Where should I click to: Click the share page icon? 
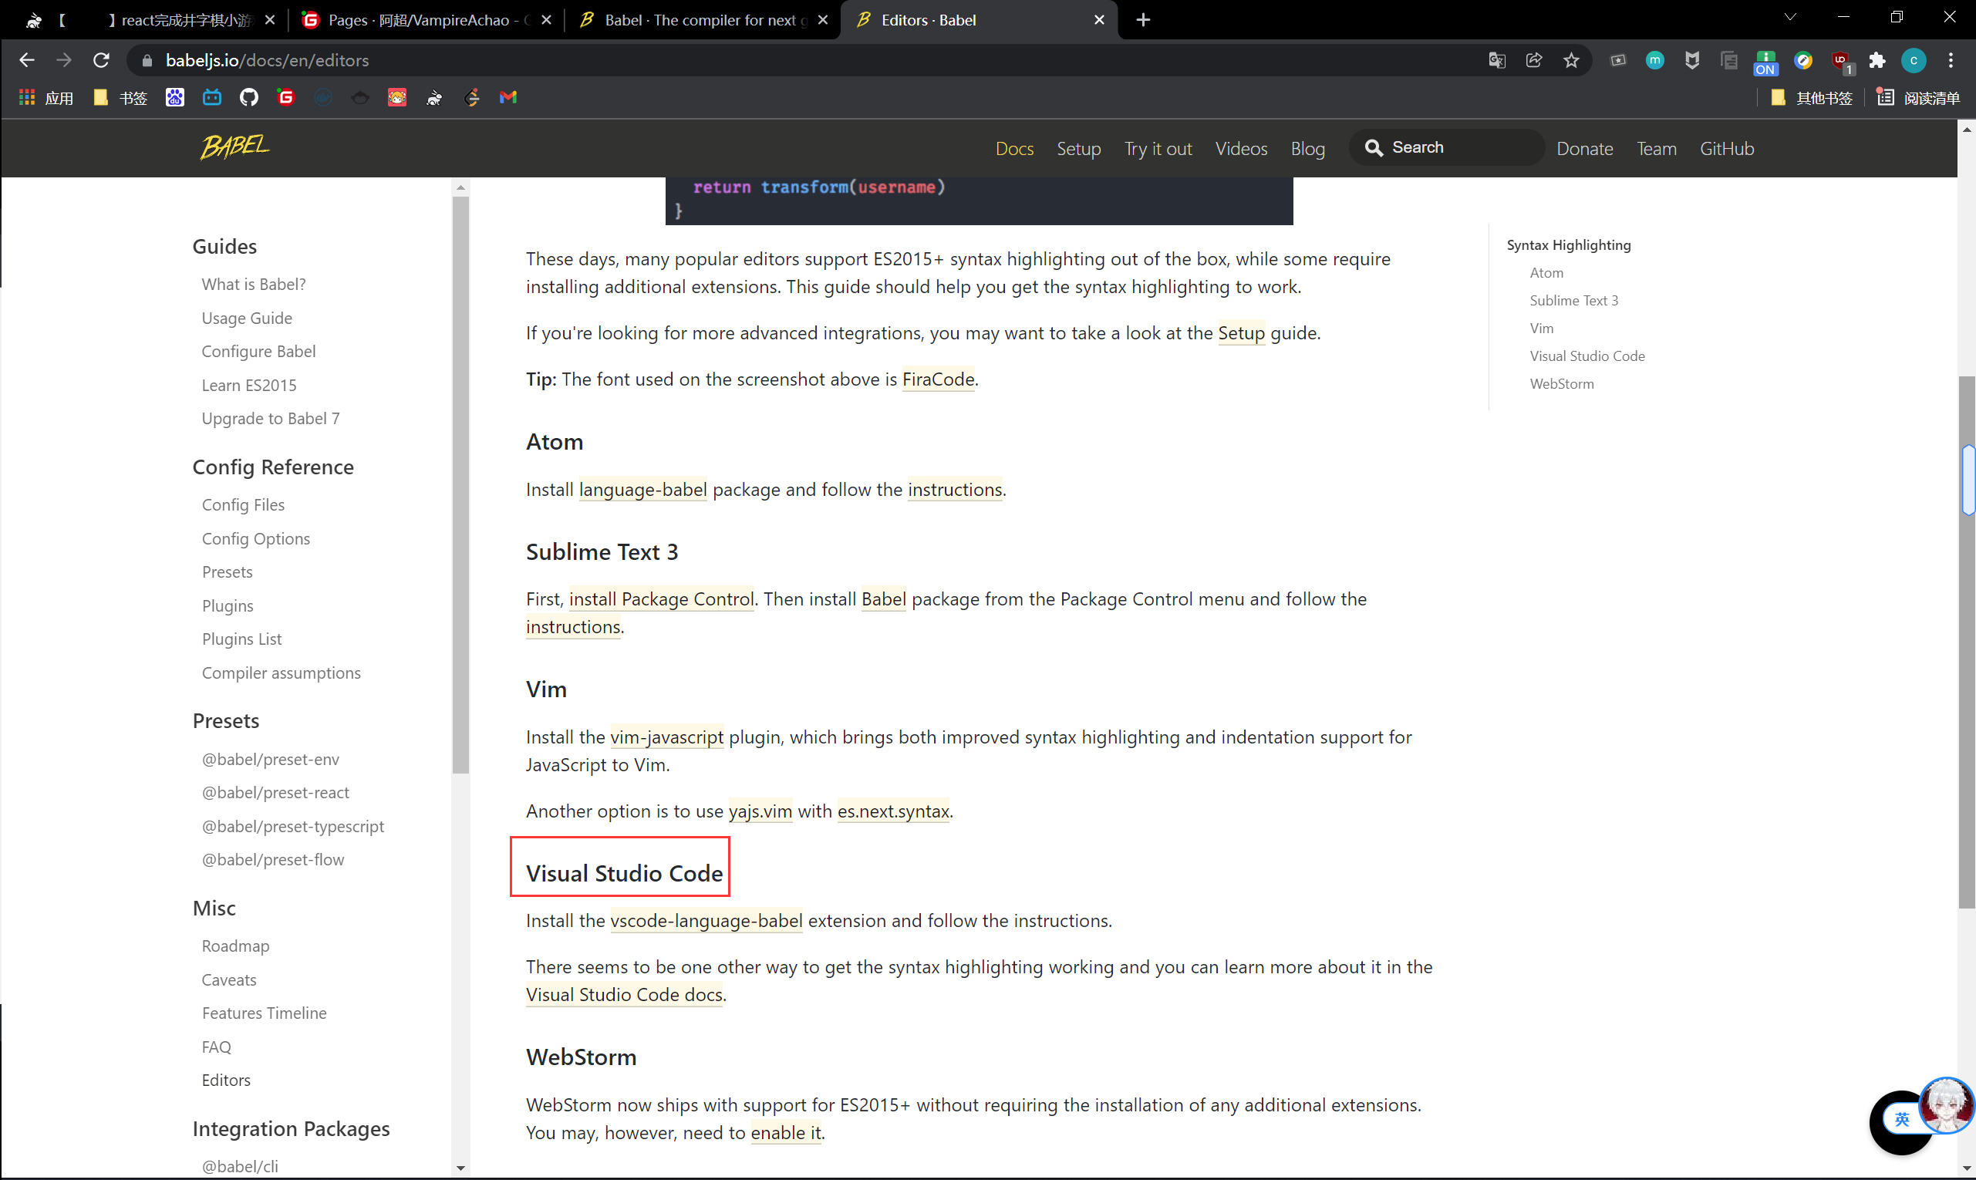(1534, 60)
